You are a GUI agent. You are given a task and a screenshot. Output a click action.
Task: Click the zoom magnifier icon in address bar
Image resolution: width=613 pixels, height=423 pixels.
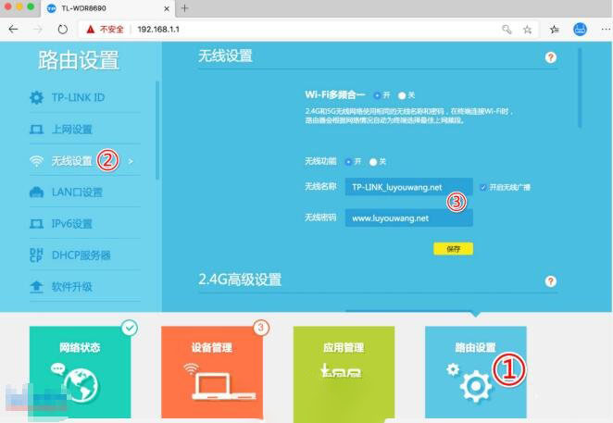pyautogui.click(x=507, y=30)
